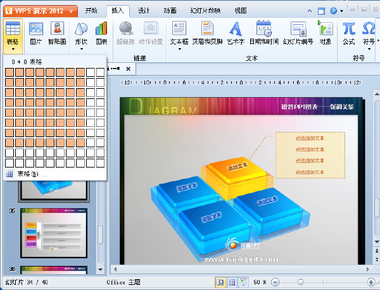Expand the Shapes (形状) dropdown
380x290 pixels.
click(x=81, y=48)
